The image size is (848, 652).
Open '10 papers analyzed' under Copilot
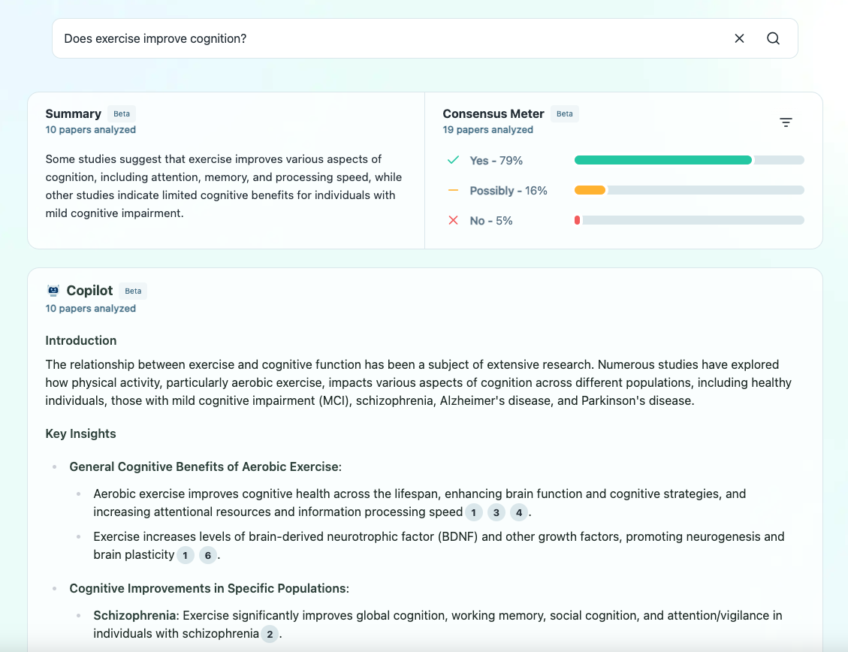coord(90,309)
